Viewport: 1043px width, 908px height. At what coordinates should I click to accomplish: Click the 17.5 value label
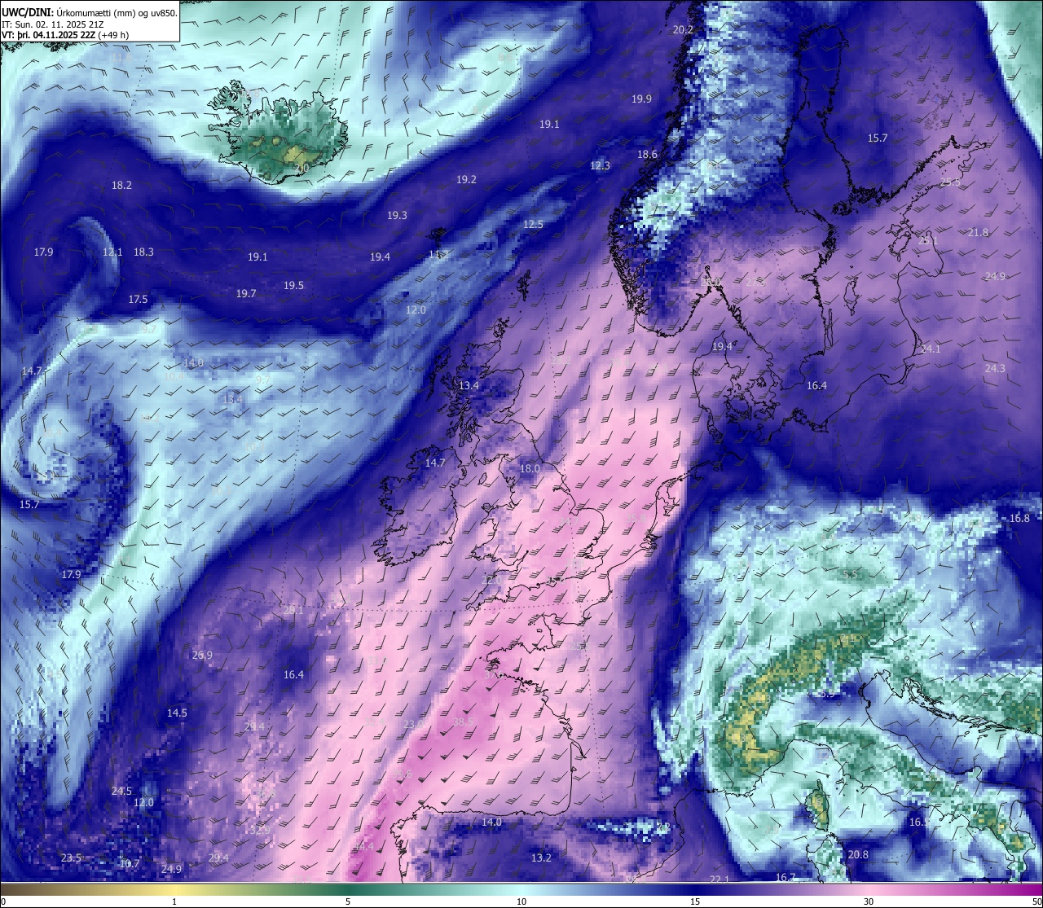pyautogui.click(x=138, y=299)
